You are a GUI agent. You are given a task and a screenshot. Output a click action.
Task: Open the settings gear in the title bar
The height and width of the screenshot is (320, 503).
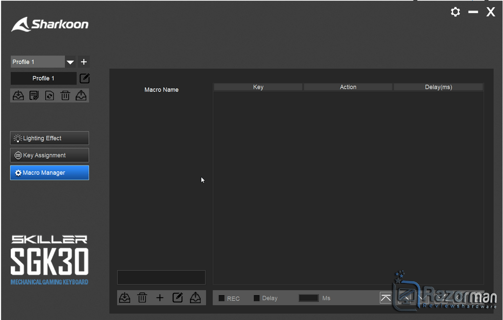(455, 12)
